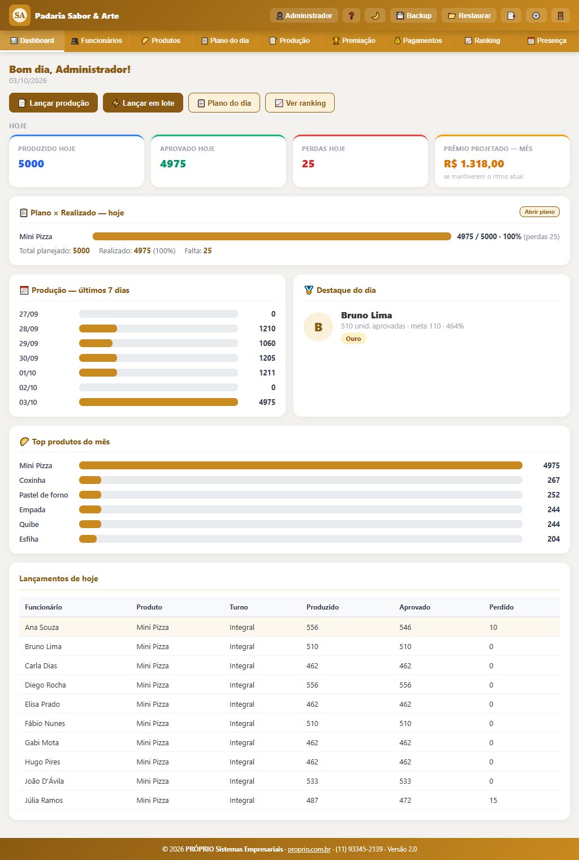Image resolution: width=579 pixels, height=860 pixels.
Task: Open the Funcionários tab
Action: point(97,41)
